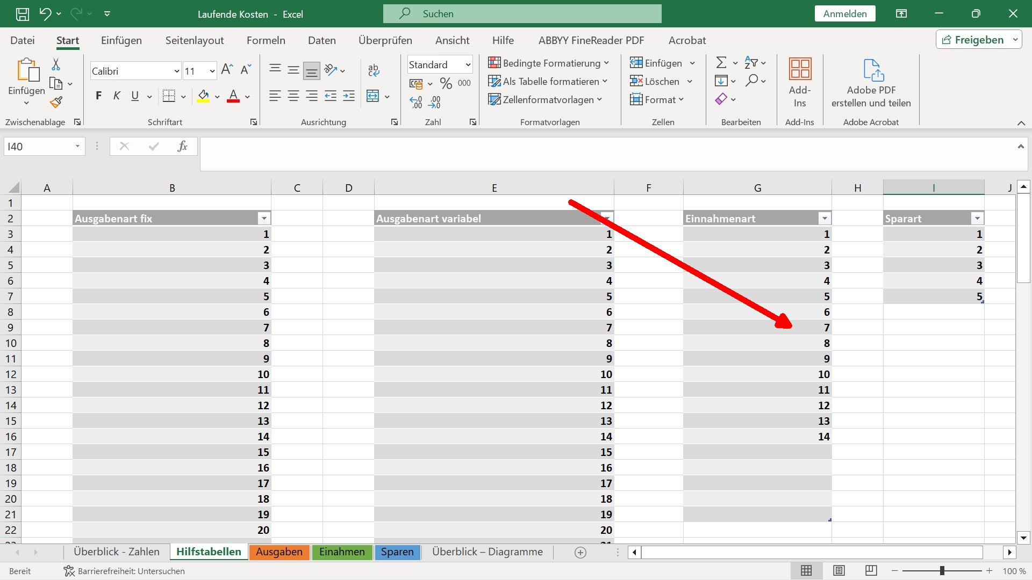Click the save icon in title bar
Screen dimensions: 1032x580
(22, 14)
